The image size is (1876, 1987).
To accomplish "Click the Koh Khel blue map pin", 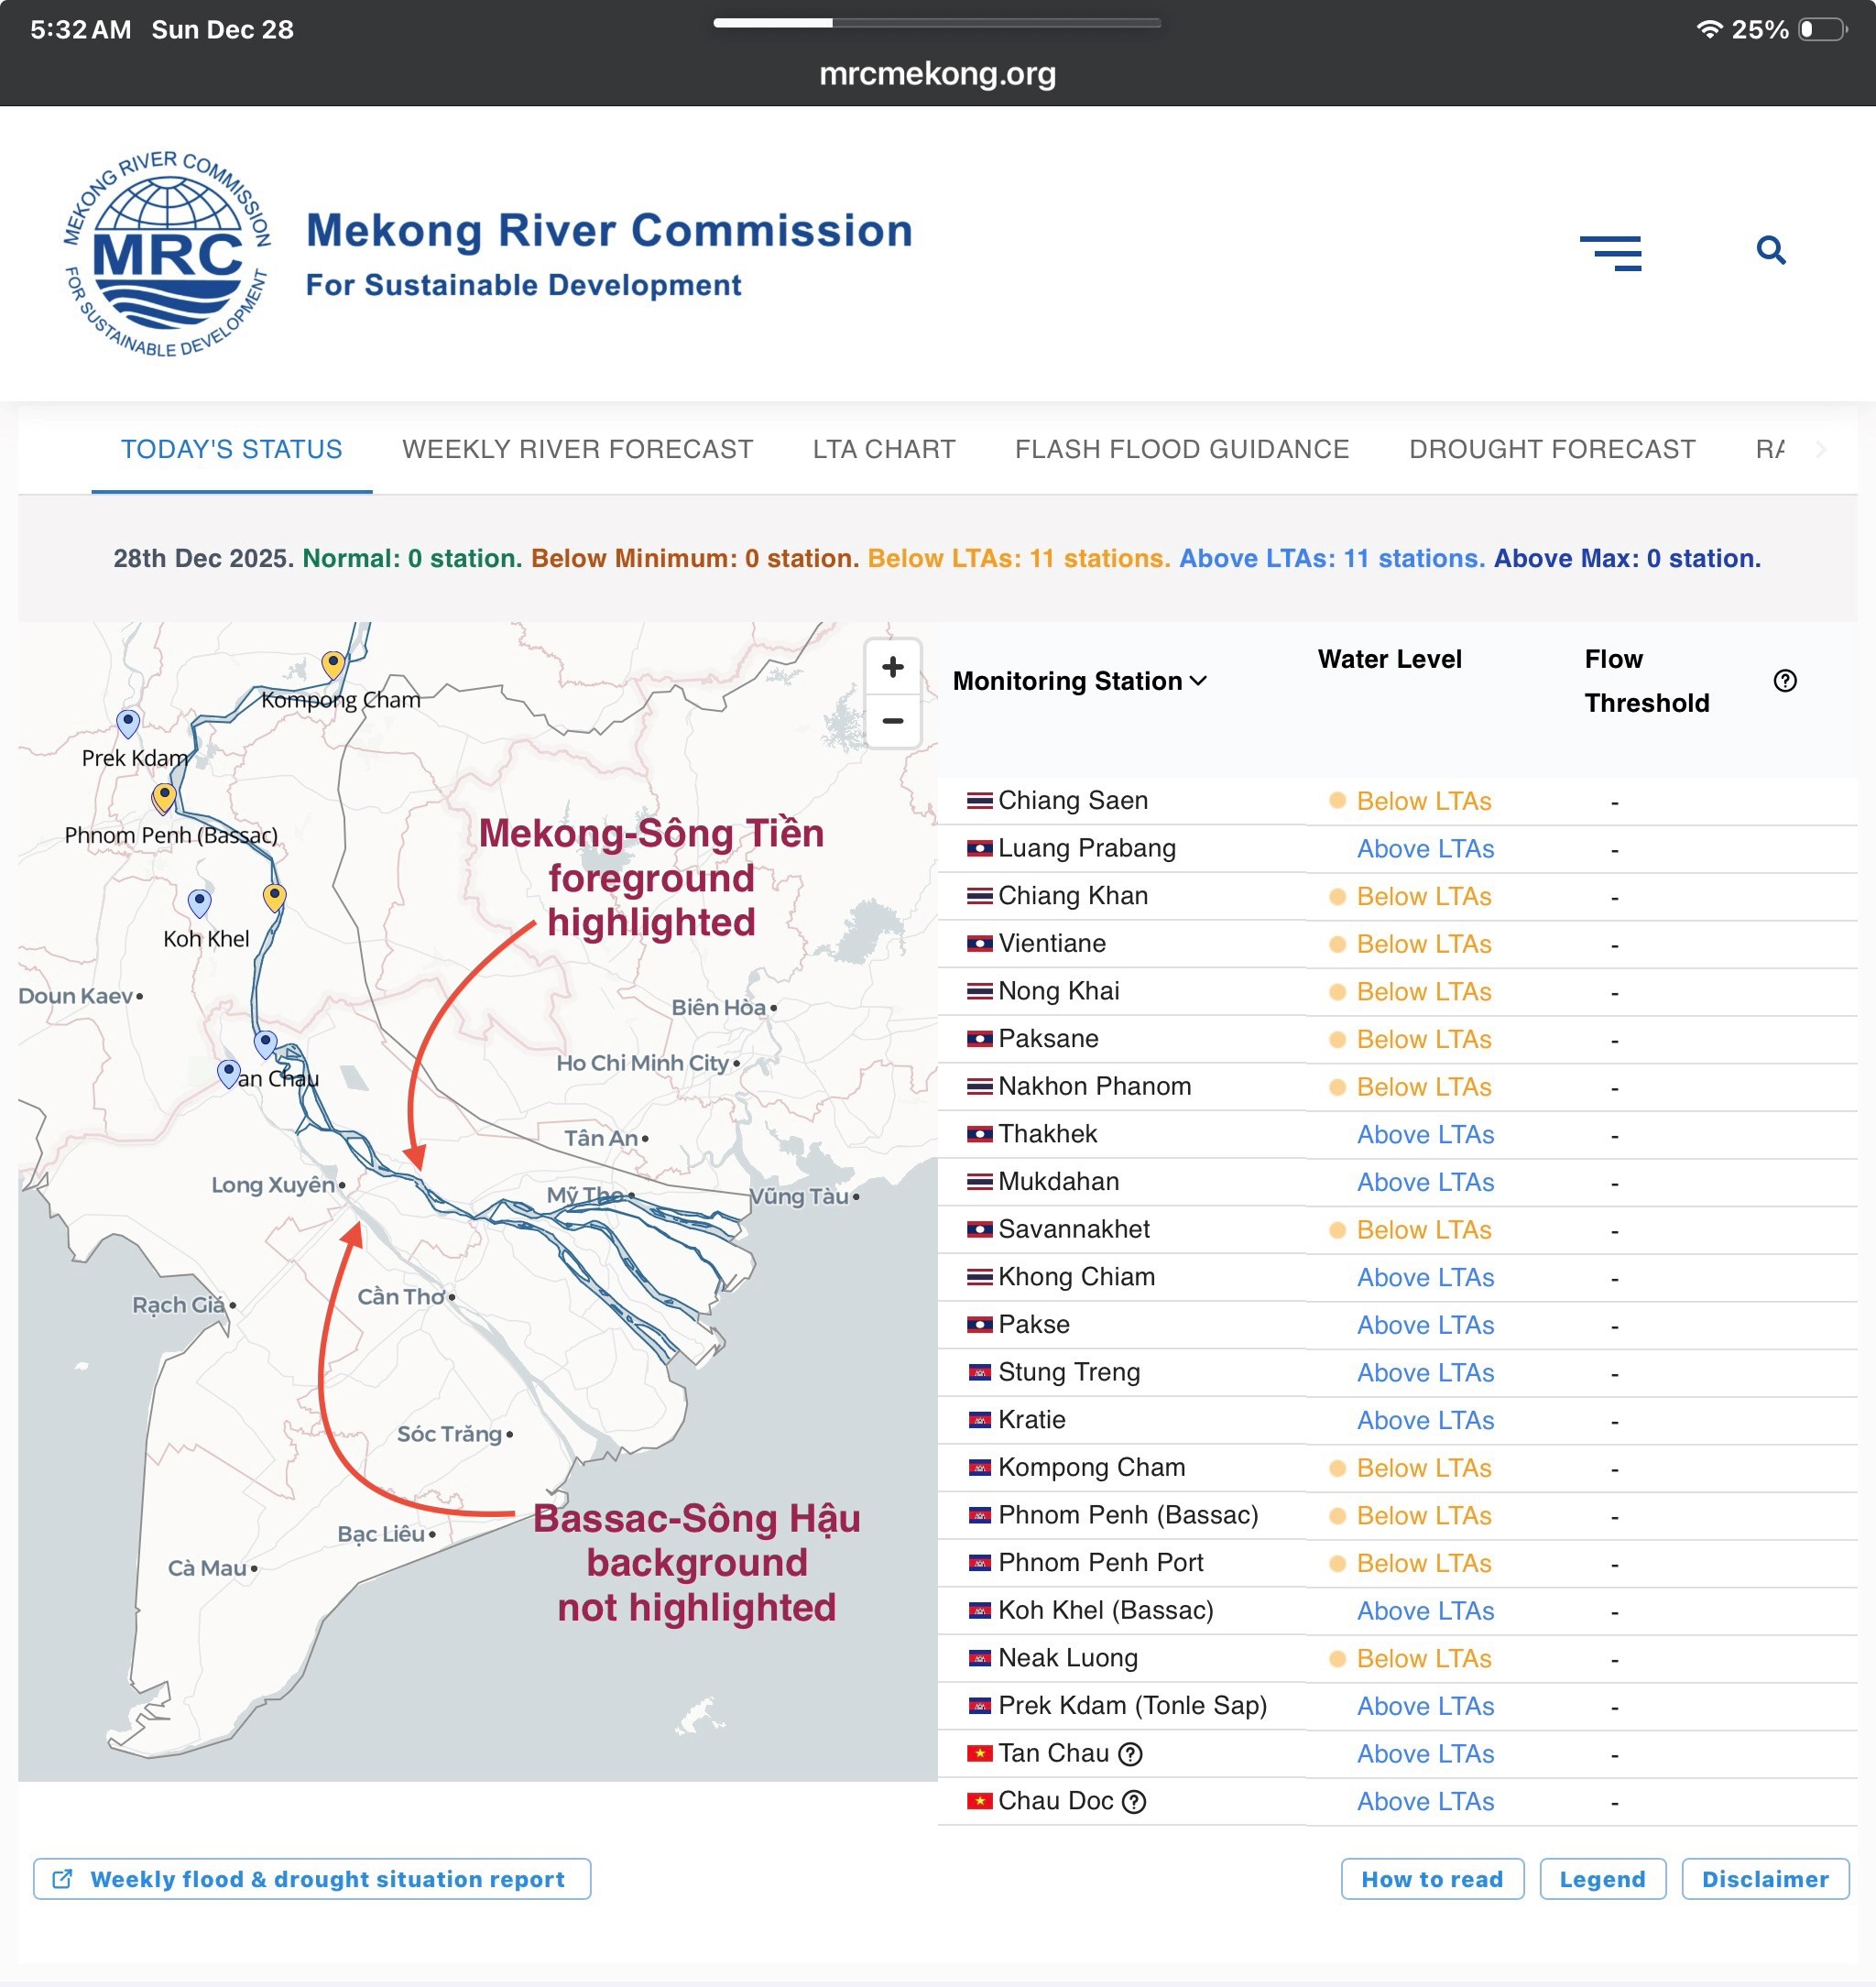I will pos(200,902).
